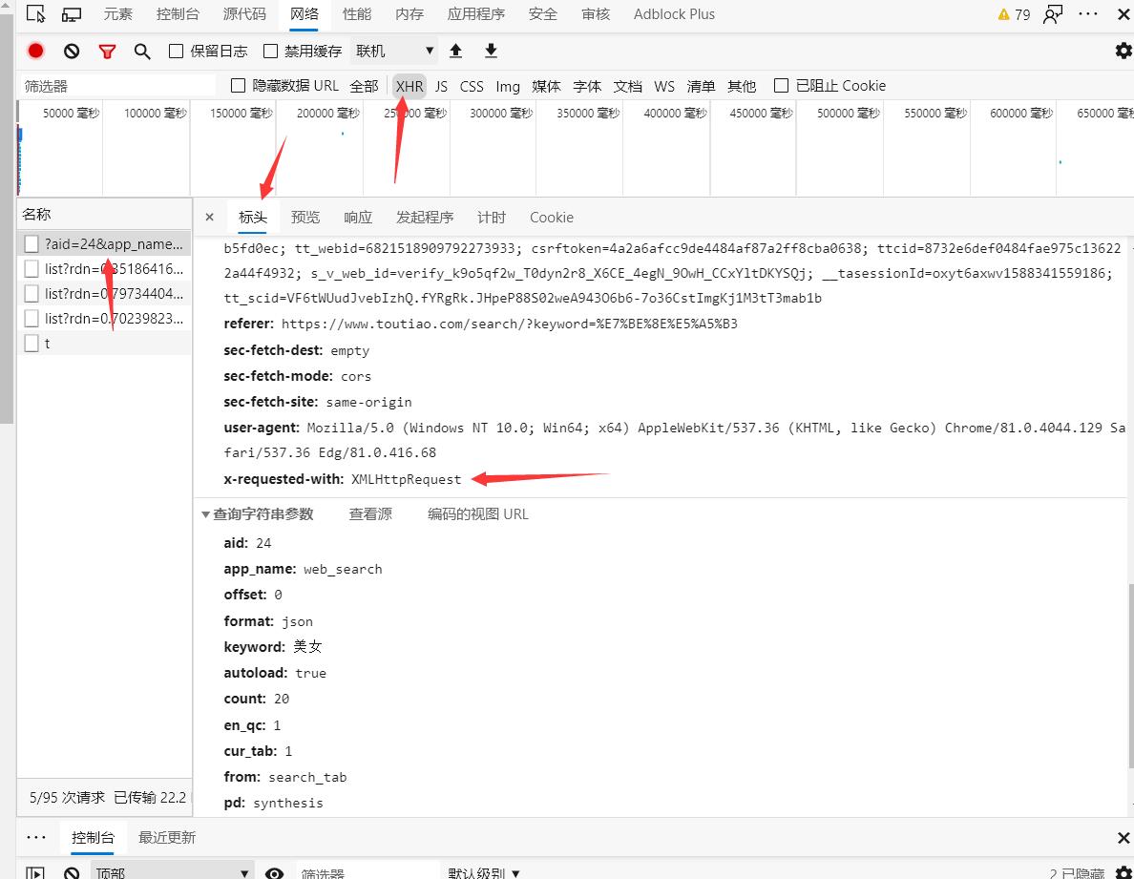Create live expression eye icon

(x=274, y=873)
